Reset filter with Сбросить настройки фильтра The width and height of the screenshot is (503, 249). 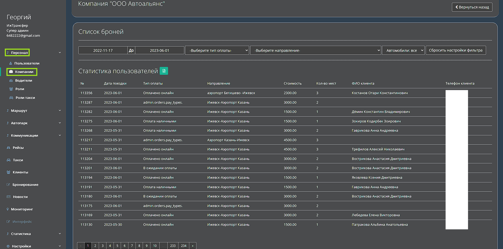(x=456, y=50)
